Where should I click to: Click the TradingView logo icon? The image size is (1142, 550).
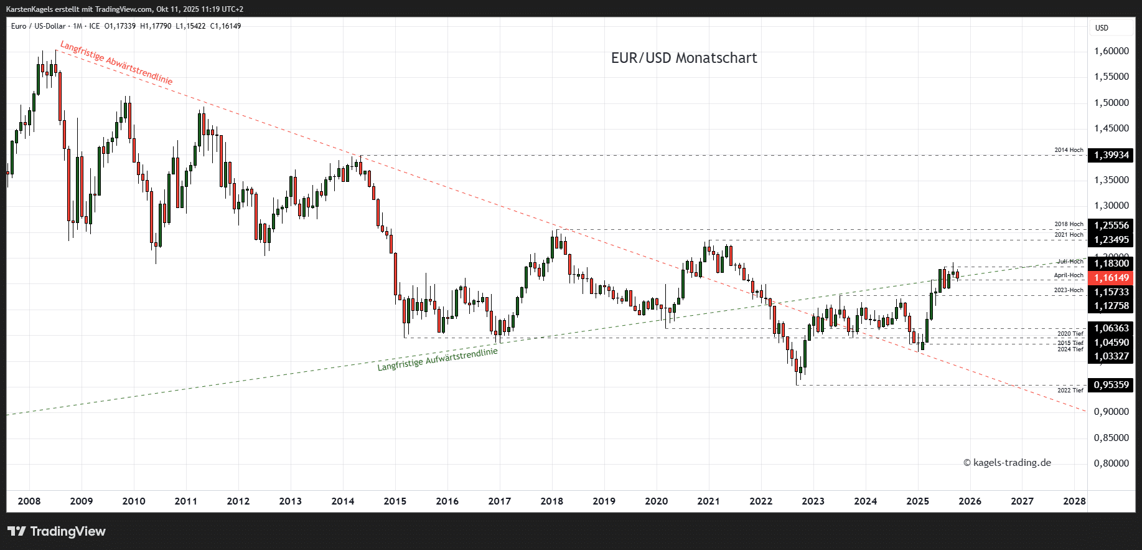(17, 531)
